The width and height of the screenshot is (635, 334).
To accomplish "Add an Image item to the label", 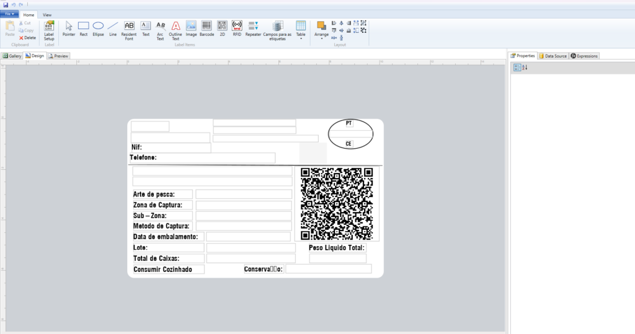I will pos(191,29).
